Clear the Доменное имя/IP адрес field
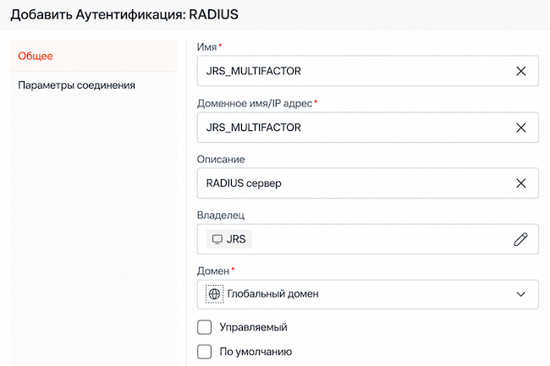Screen dimensions: 550x366 pyautogui.click(x=521, y=128)
